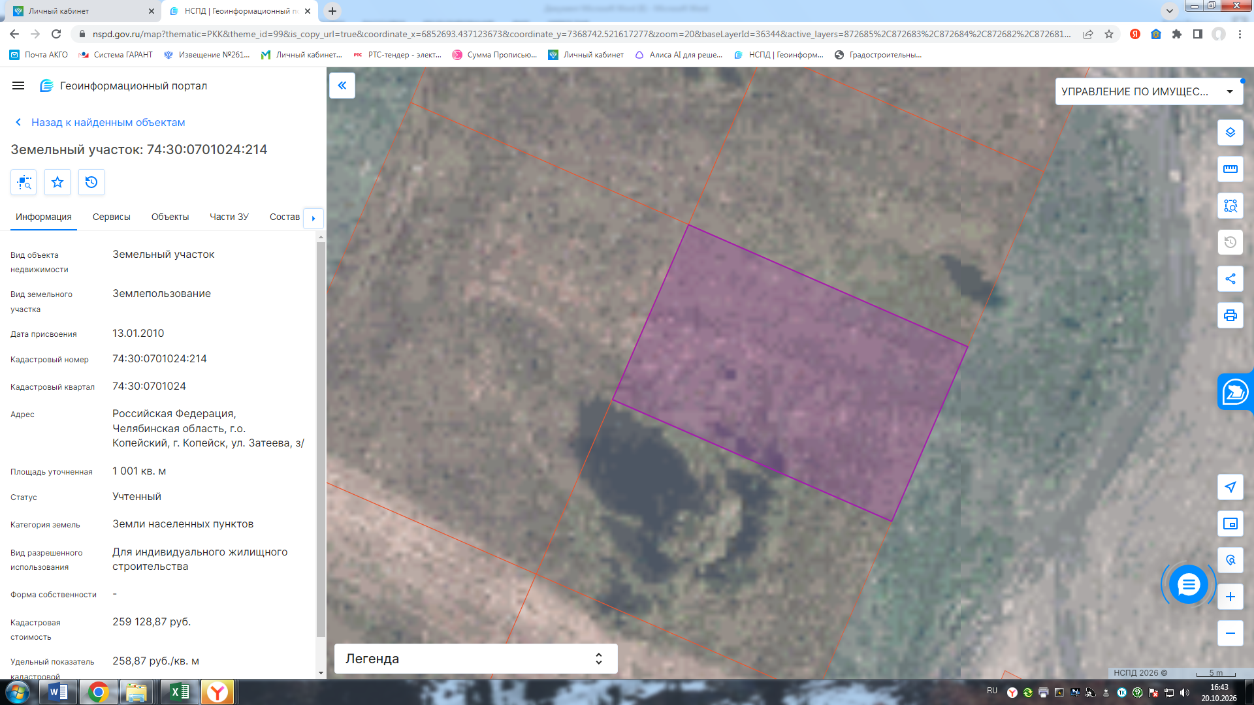Image resolution: width=1254 pixels, height=705 pixels.
Task: Click the map history rewind icon
Action: click(1230, 242)
